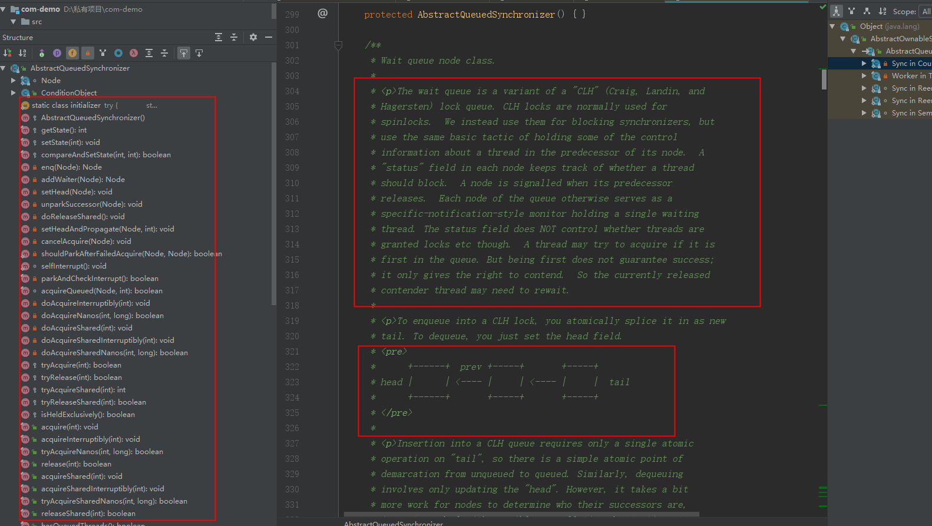Click line 304 in editor gutter
932x526 pixels.
(x=292, y=91)
